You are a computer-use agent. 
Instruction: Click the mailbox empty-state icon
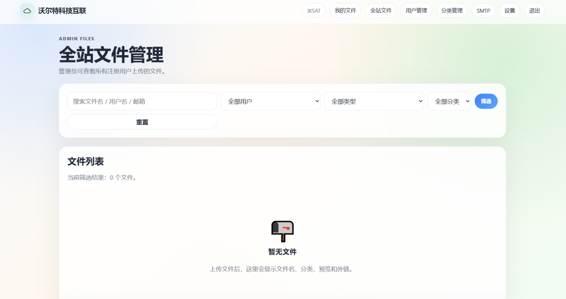tap(282, 231)
